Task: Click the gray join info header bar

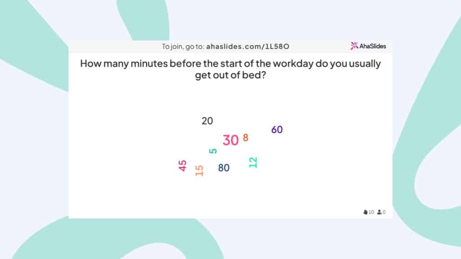Action: click(230, 46)
